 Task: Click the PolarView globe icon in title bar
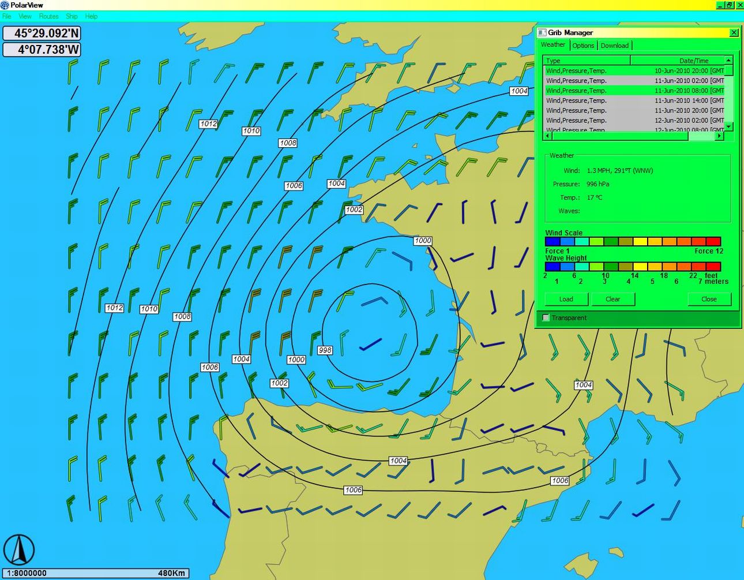click(x=5, y=5)
